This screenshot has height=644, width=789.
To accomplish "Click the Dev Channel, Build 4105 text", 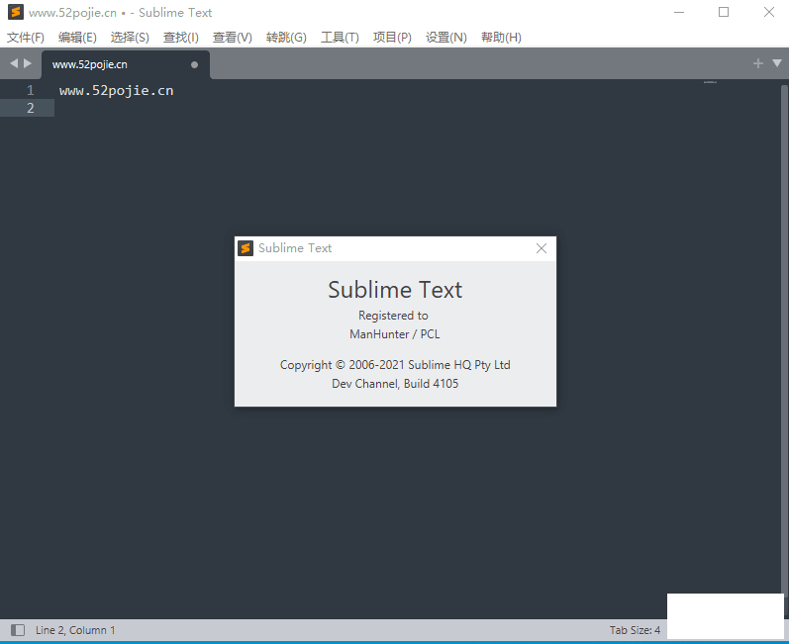I will pyautogui.click(x=395, y=384).
